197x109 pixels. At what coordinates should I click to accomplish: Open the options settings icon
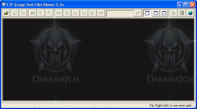(x=173, y=13)
